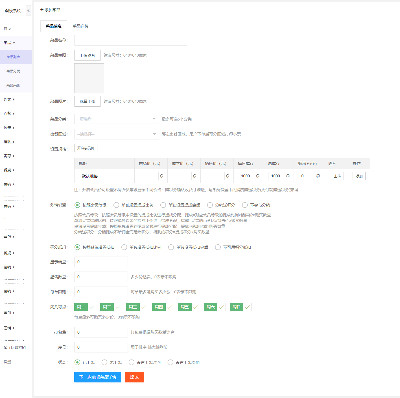Click the plus icon next to 添加菜品

(42, 10)
